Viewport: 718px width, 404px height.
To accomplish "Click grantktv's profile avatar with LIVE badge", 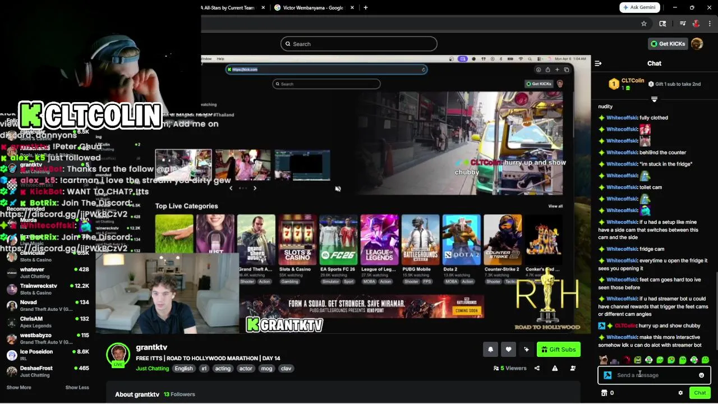I will tap(118, 356).
